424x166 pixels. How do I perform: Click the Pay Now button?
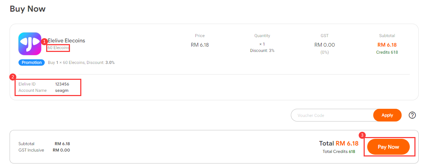(x=388, y=147)
